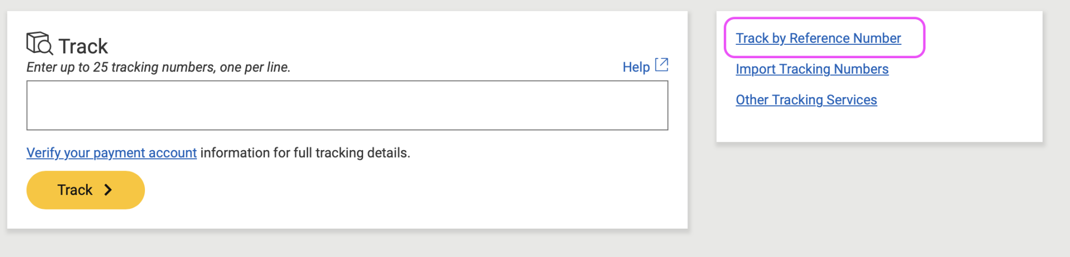
Task: Open the Import Tracking Numbers link
Action: coord(812,69)
